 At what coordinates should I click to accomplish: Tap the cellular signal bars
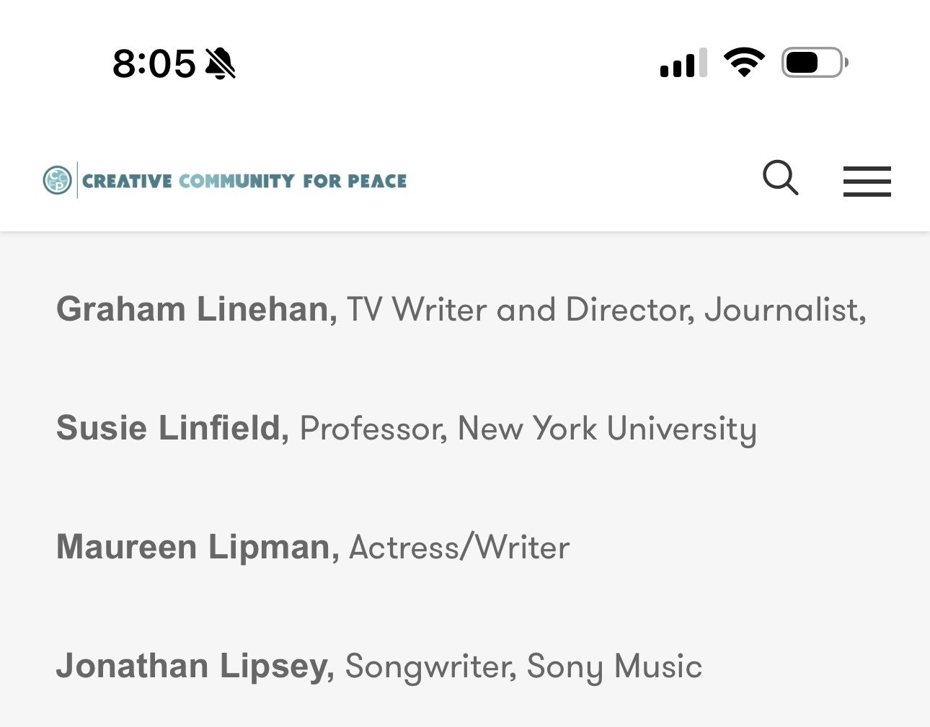point(683,63)
